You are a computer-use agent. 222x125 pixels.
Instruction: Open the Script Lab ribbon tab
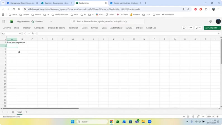point(151,28)
